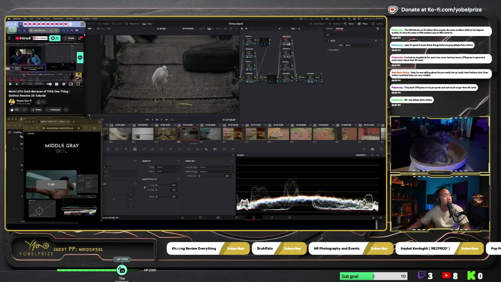Delete the DCTL effect with trash icon
This screenshot has width=501, height=282.
point(376,41)
